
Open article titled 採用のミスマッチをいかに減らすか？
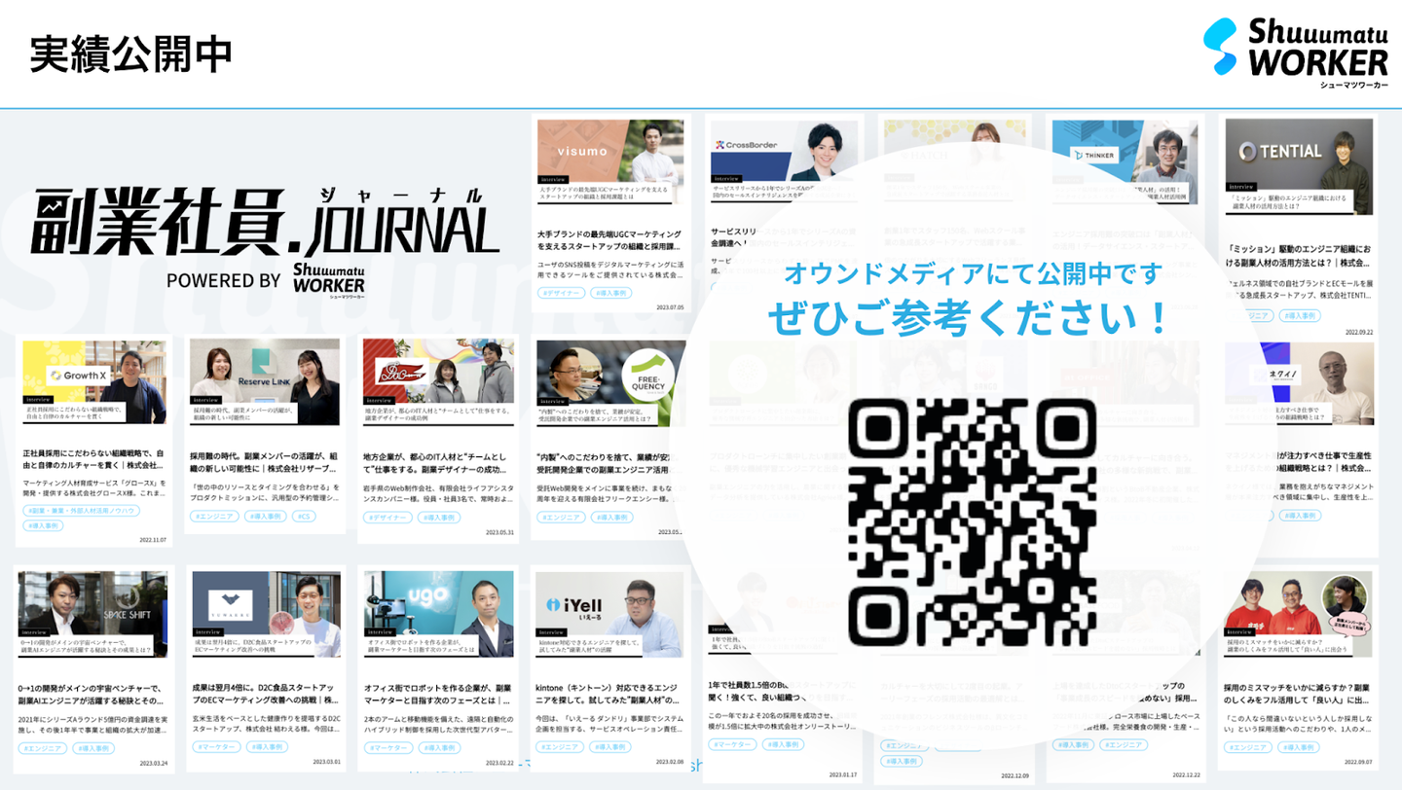(x=1299, y=694)
